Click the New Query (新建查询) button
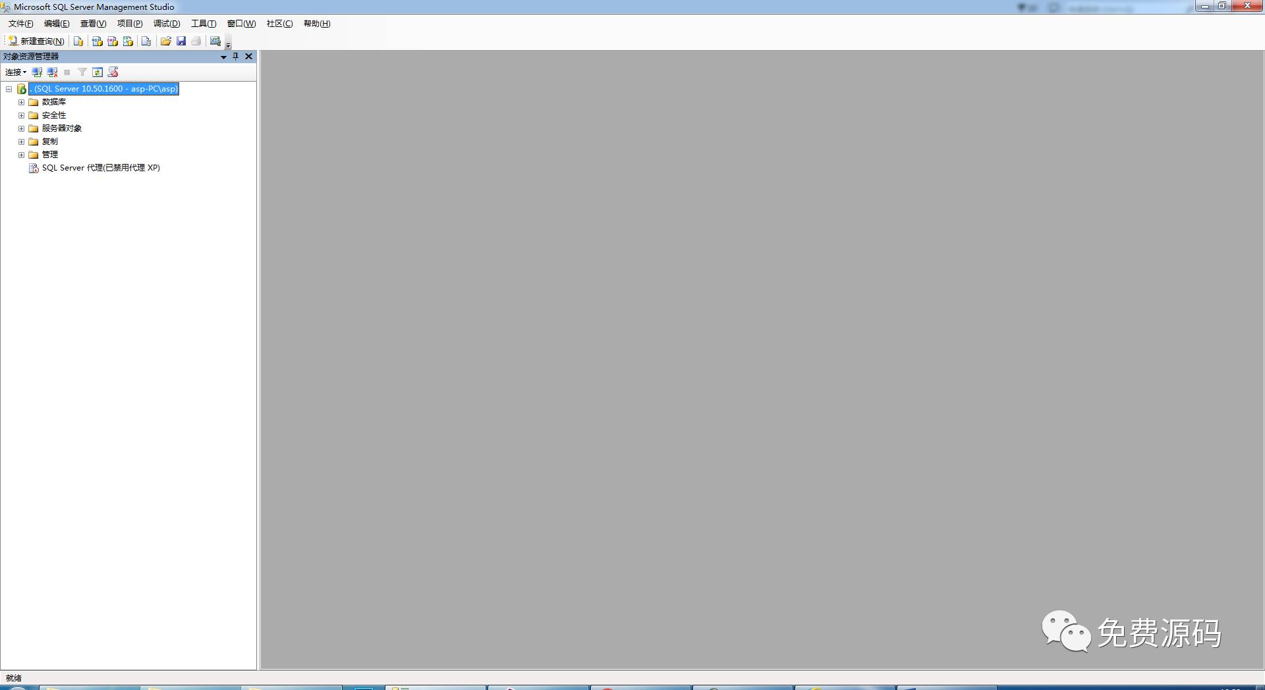This screenshot has height=690, width=1265. click(36, 41)
